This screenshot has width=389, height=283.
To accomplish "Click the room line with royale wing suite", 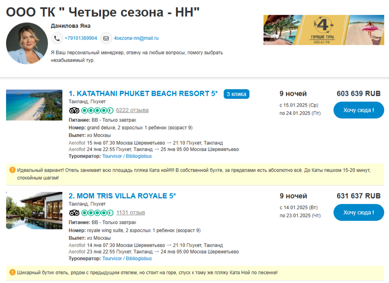I will 135,230.
